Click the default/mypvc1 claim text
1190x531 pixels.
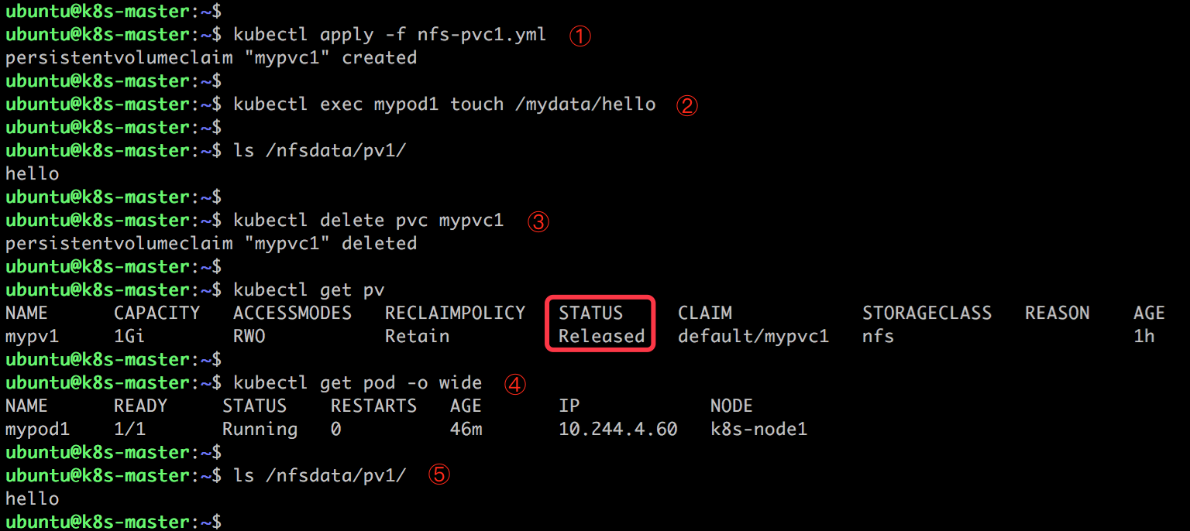point(754,336)
